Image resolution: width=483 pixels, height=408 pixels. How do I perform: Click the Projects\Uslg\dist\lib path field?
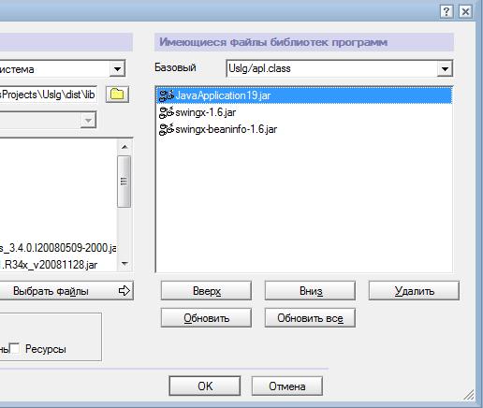49,95
